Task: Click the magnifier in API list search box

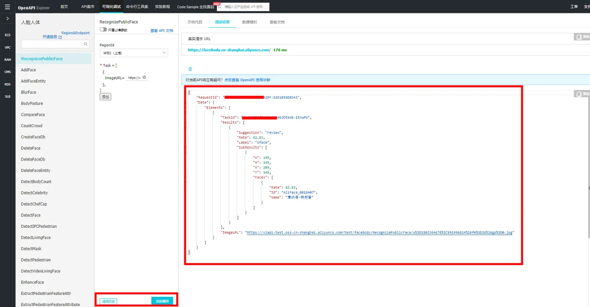Action: 86,44
